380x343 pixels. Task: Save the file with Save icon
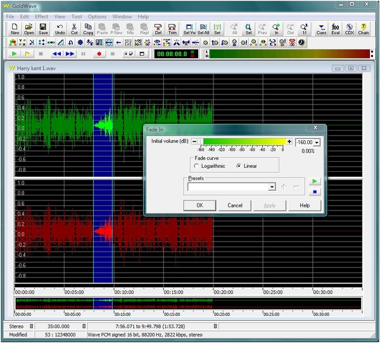pos(43,29)
